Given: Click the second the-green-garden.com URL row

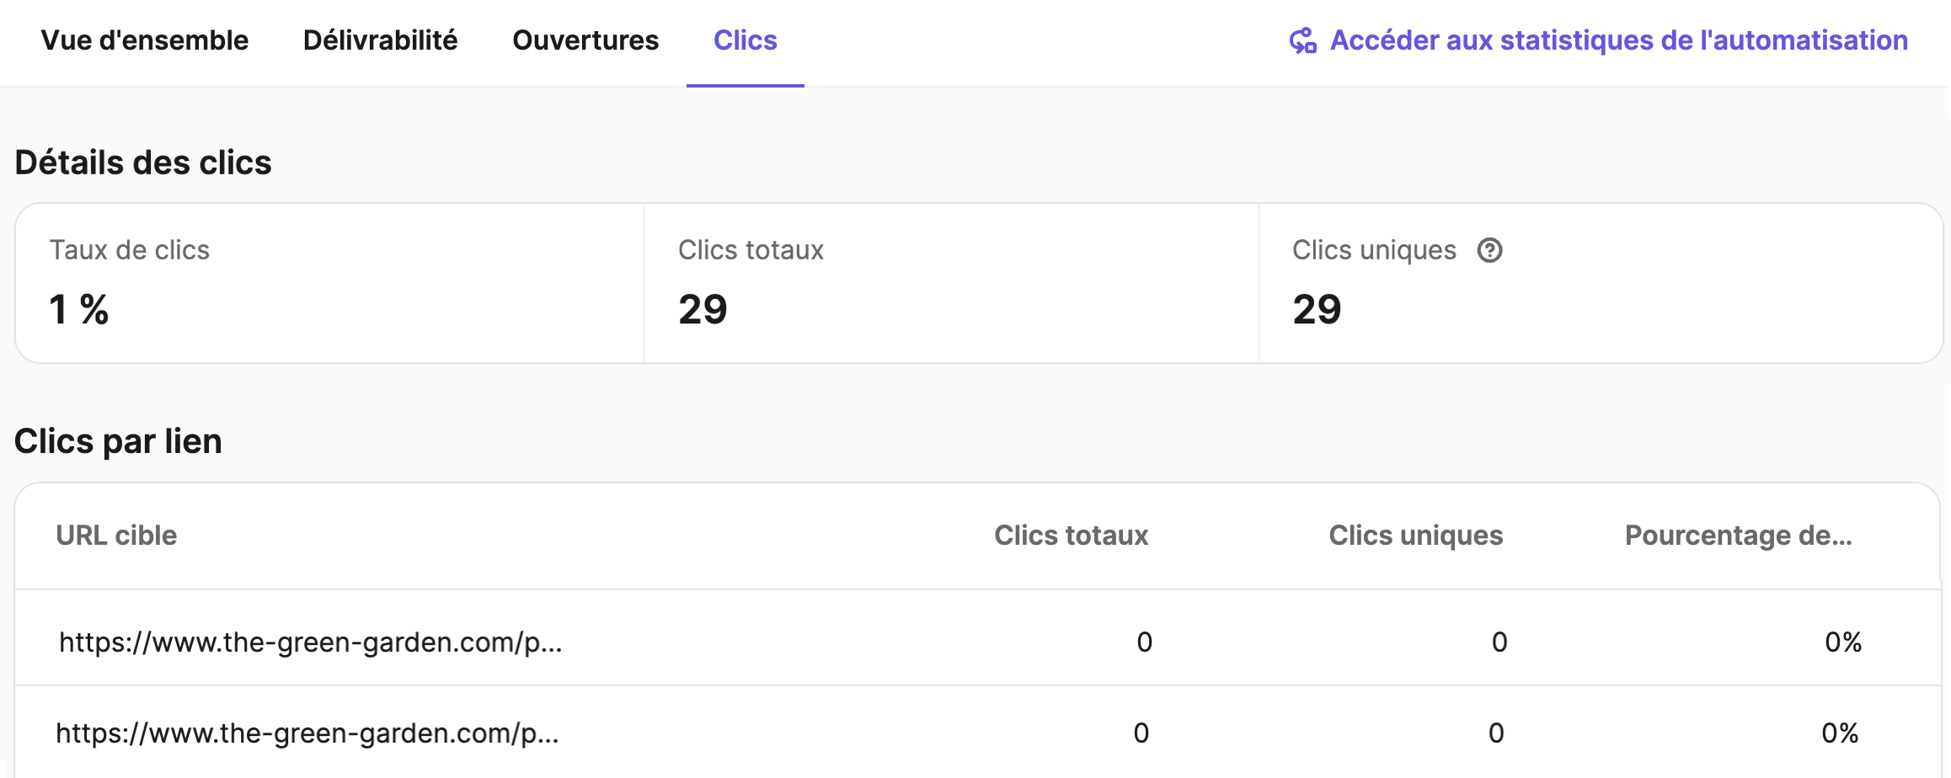Looking at the screenshot, I should point(977,733).
